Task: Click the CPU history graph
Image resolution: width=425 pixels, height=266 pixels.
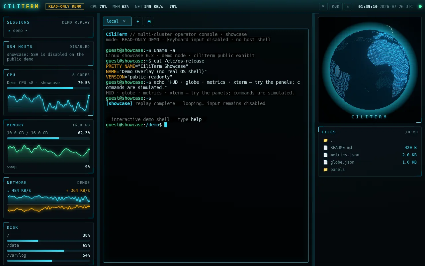Action: [x=48, y=103]
